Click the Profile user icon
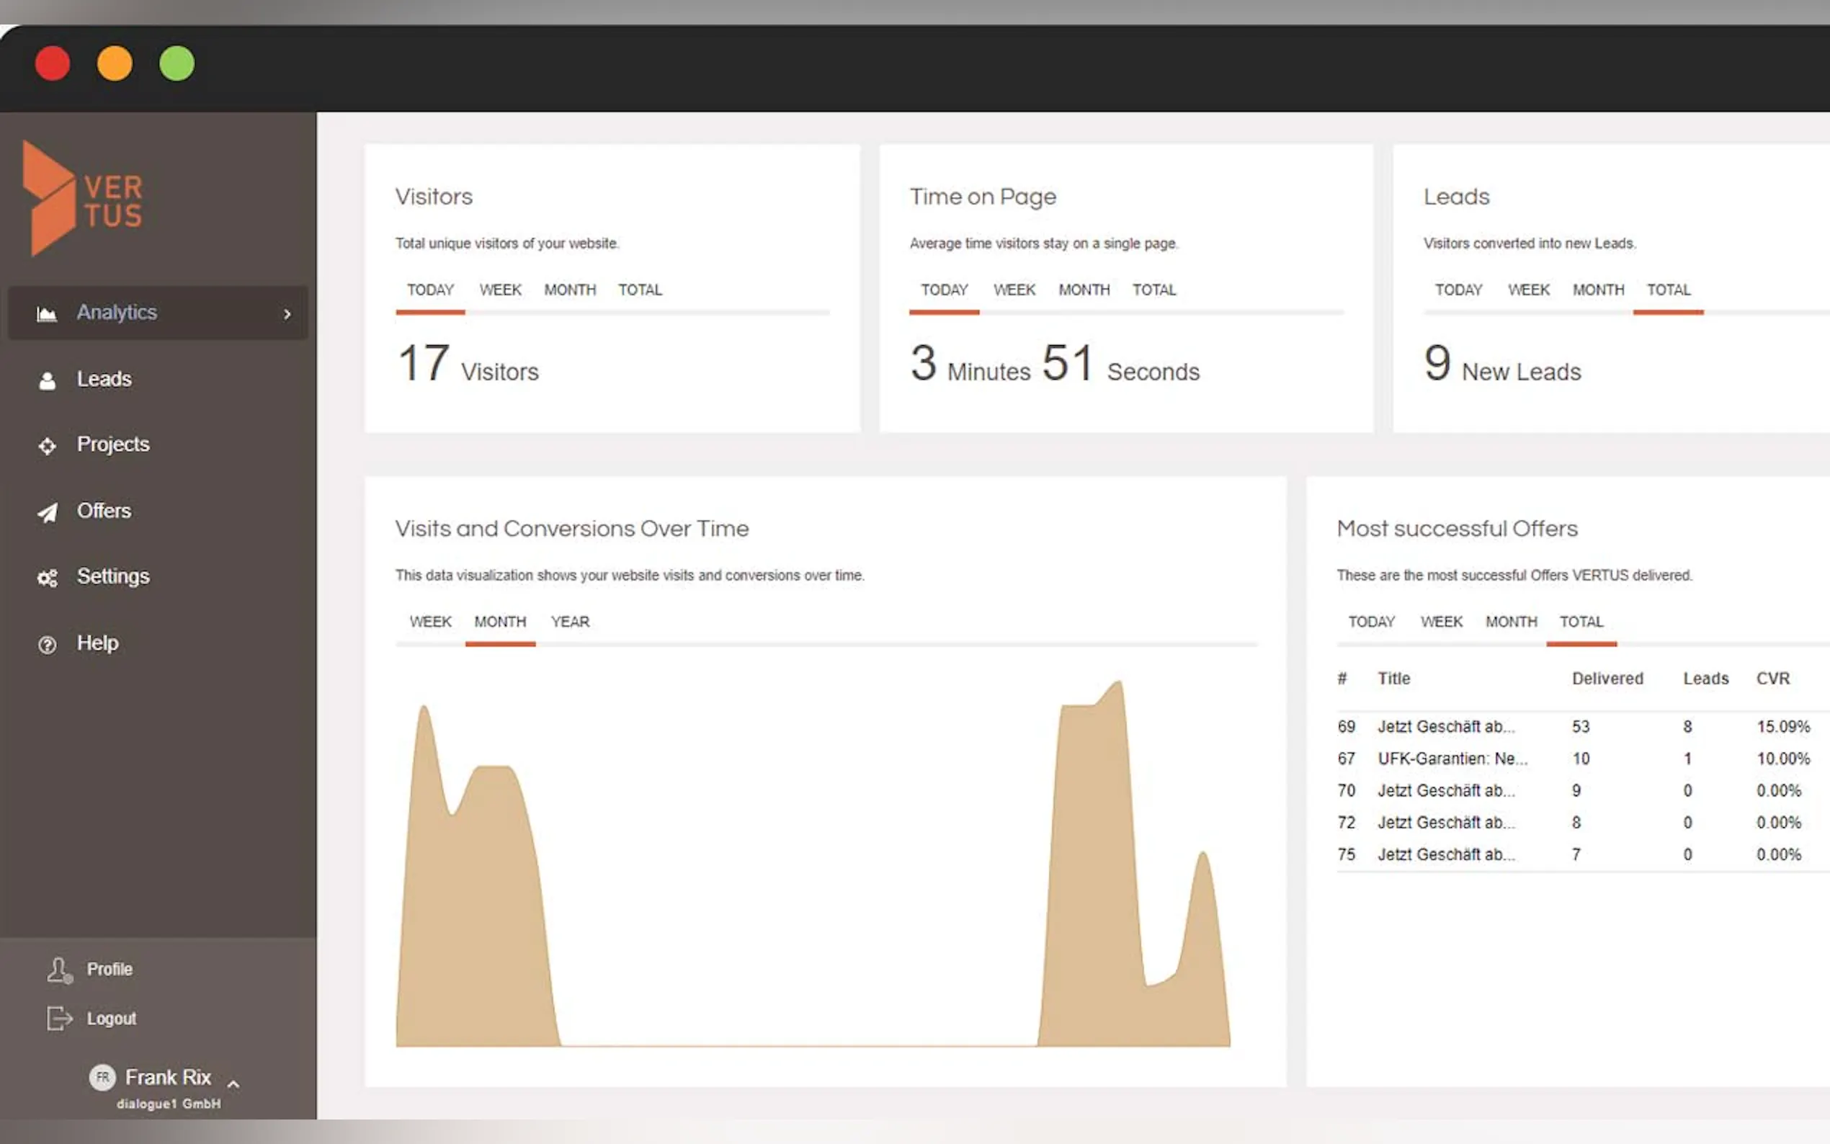This screenshot has height=1144, width=1830. [59, 969]
